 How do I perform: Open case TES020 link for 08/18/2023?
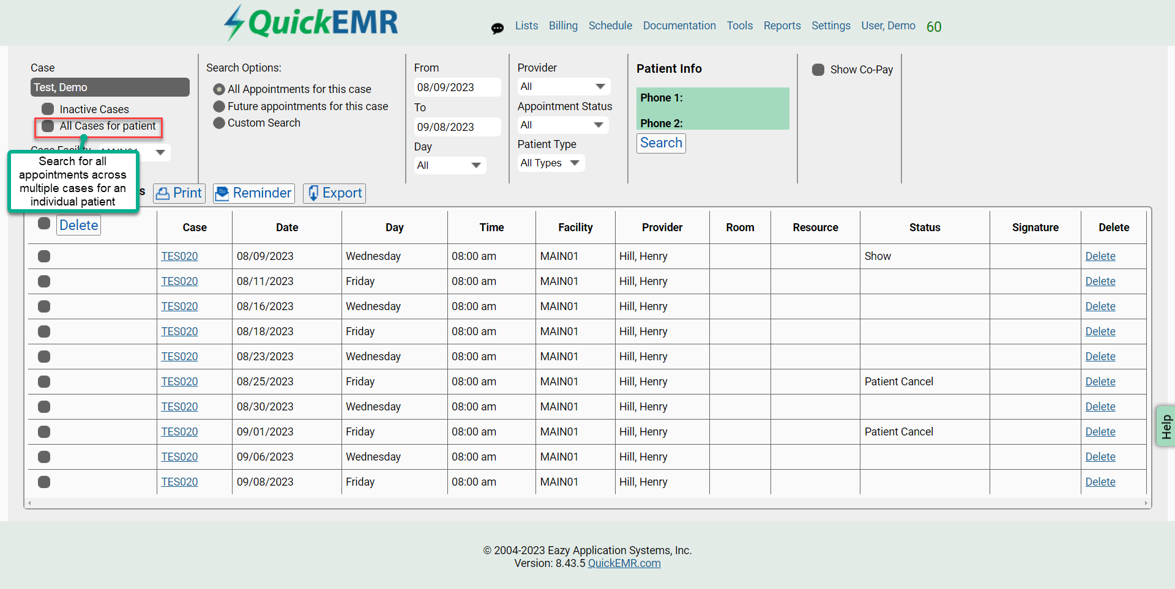(x=179, y=332)
